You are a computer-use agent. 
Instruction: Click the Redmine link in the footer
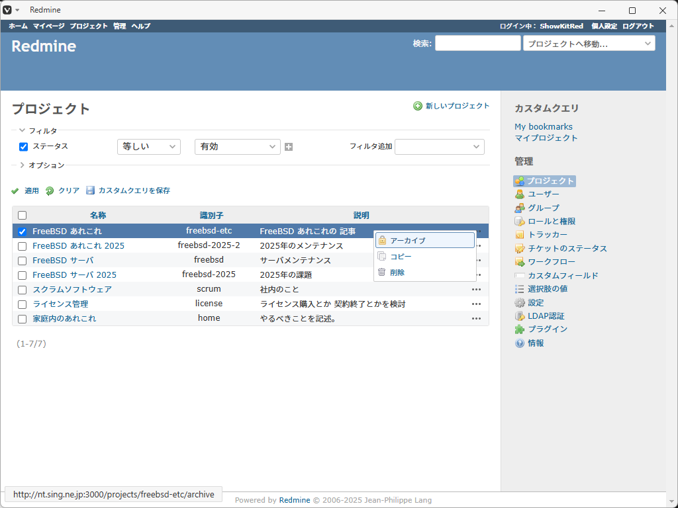pos(295,500)
